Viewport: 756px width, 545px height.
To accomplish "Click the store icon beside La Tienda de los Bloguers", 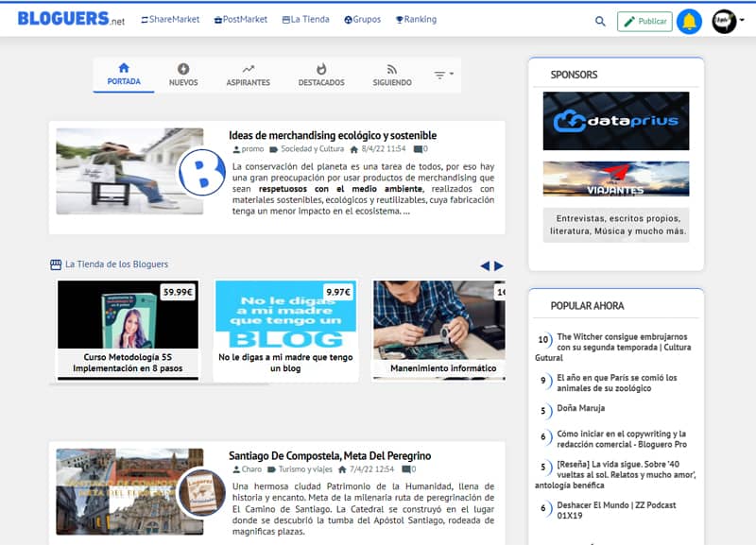I will (56, 264).
